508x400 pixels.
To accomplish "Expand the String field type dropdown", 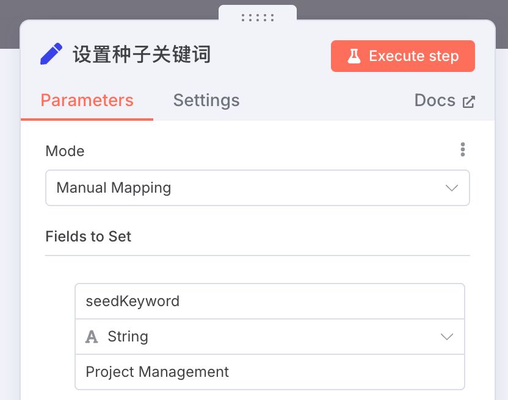I will [269, 337].
